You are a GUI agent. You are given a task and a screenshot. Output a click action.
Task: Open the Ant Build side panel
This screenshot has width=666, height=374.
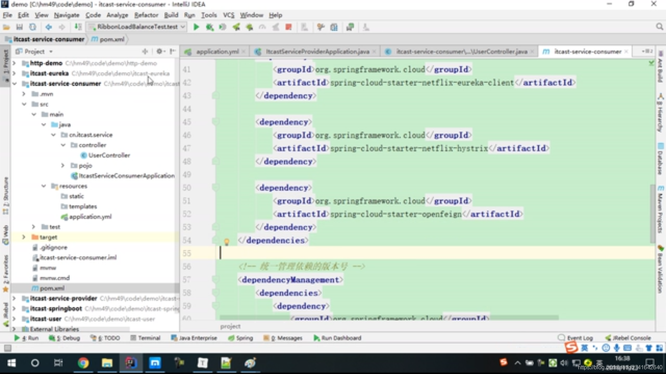(660, 66)
